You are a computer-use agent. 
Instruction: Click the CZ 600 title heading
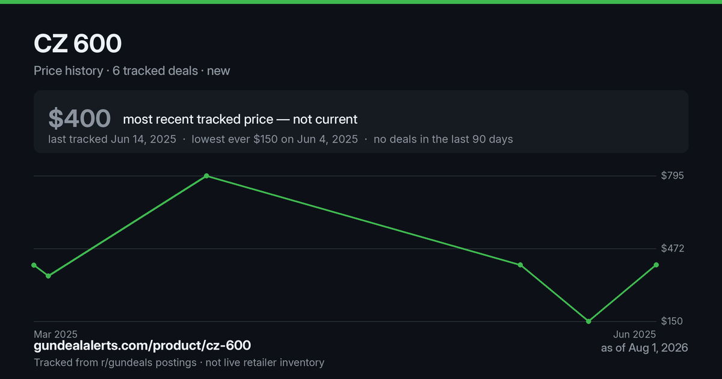78,43
